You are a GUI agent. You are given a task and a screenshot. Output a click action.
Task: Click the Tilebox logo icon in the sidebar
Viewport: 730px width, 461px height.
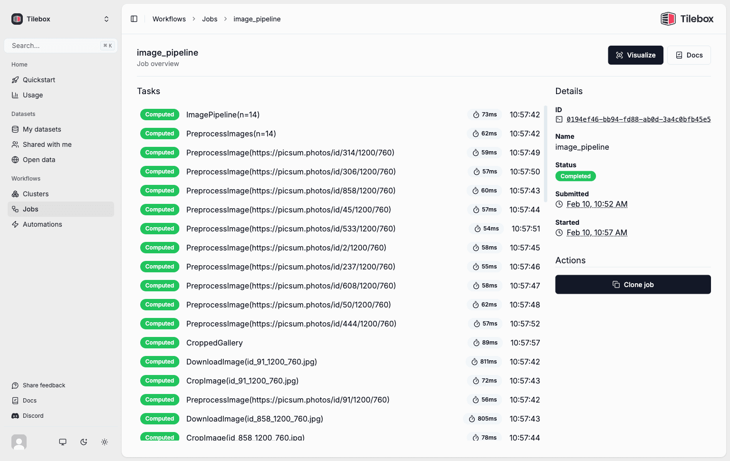click(x=17, y=19)
